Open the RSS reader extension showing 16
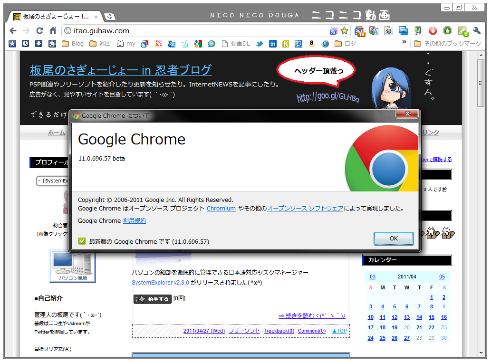The width and height of the screenshot is (491, 363). point(360,31)
